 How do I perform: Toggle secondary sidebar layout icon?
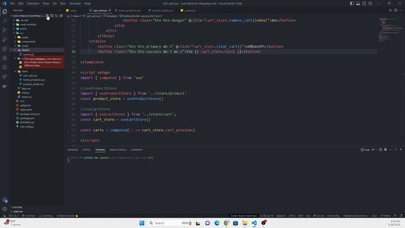pos(364,3)
